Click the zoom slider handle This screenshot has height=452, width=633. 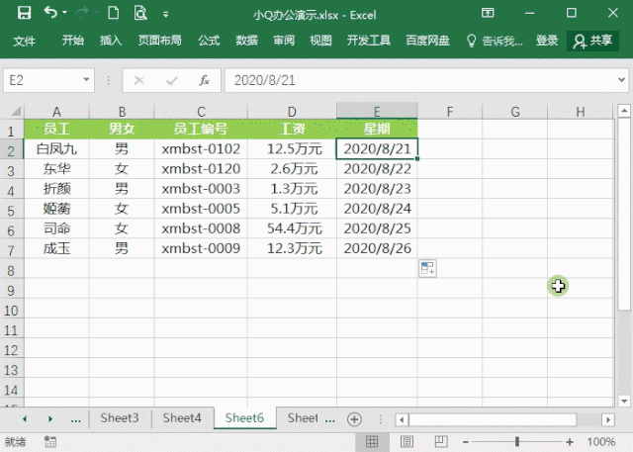517,442
